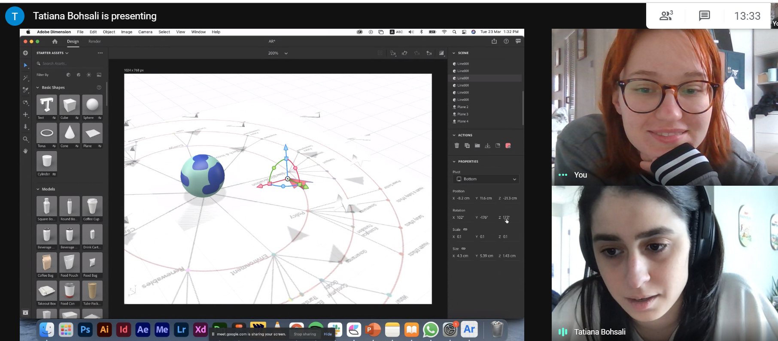Open the feedback speech bubble icon
The image size is (778, 341).
click(518, 41)
